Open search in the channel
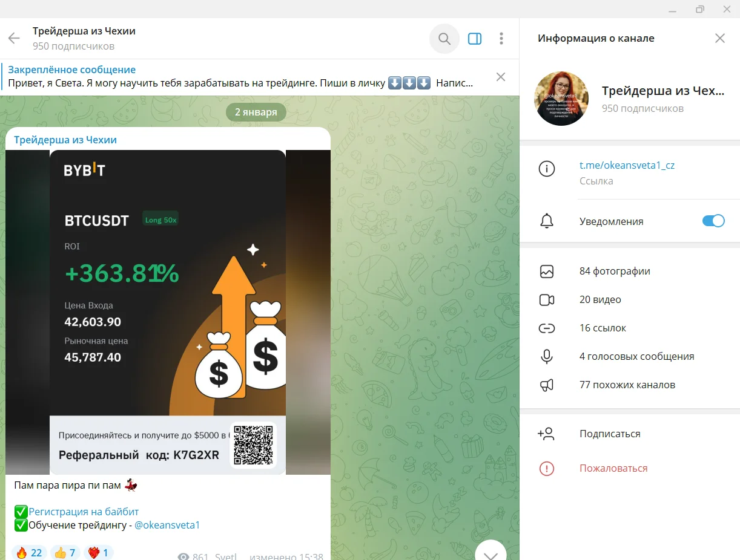The width and height of the screenshot is (740, 560). pos(444,39)
